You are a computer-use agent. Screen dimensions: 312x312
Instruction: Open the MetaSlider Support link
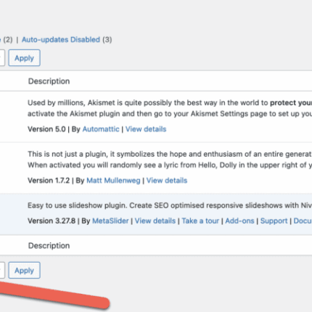click(x=274, y=221)
